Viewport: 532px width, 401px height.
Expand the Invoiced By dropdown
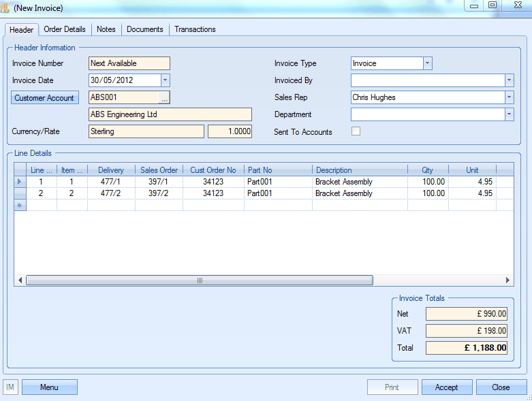click(509, 80)
